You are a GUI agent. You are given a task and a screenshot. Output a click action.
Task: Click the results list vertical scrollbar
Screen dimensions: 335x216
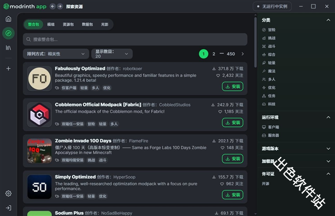pyautogui.click(x=255, y=42)
